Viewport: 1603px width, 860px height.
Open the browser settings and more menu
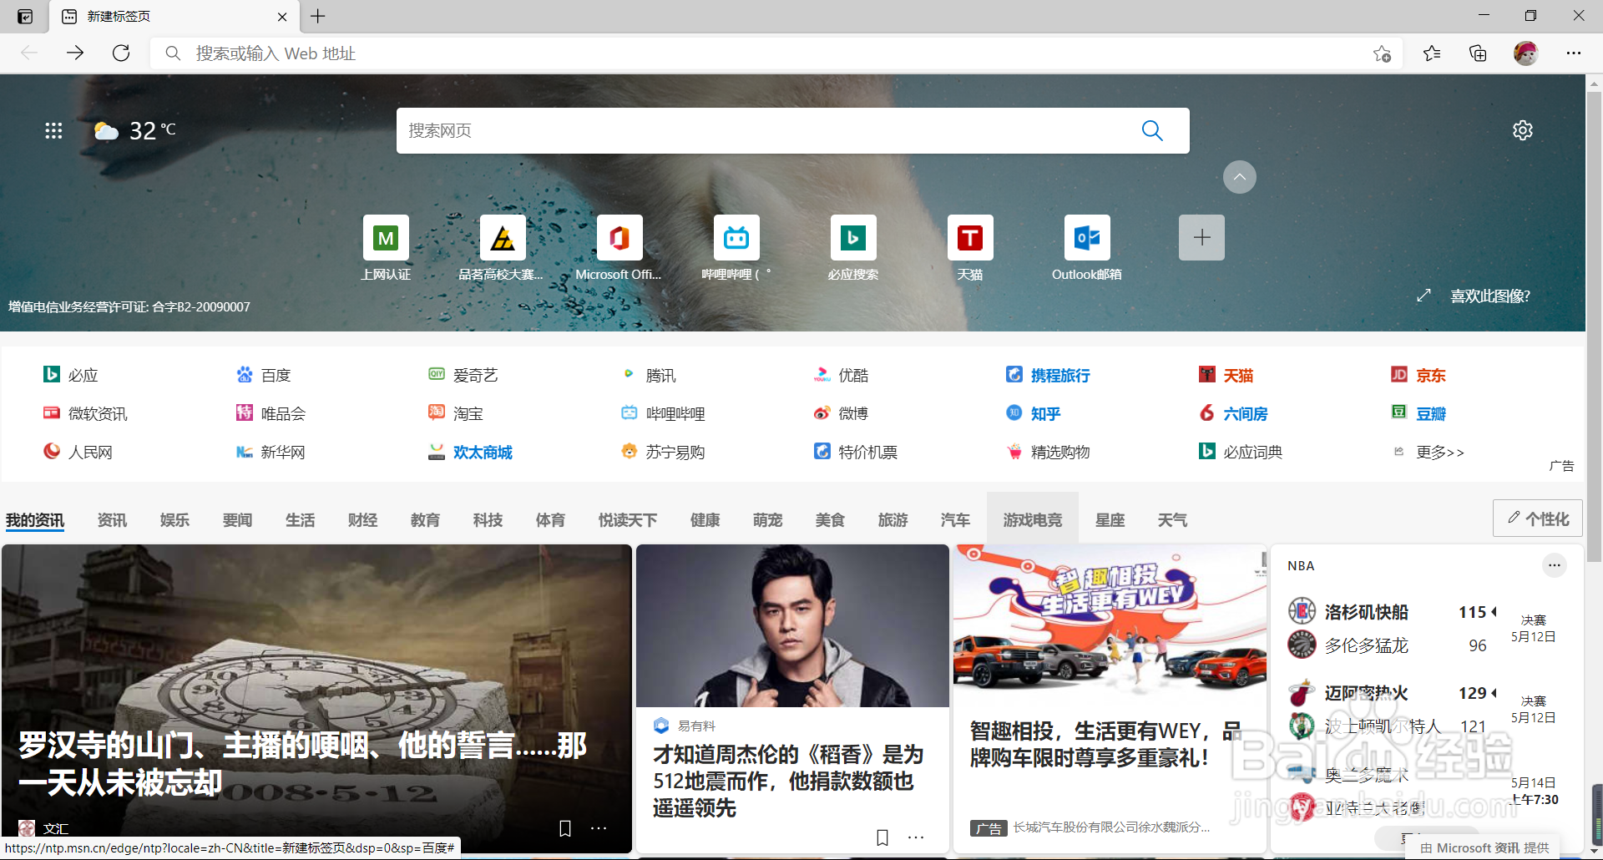click(1574, 53)
